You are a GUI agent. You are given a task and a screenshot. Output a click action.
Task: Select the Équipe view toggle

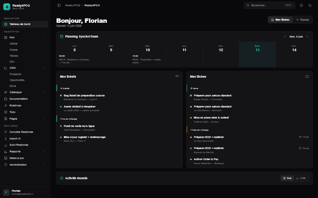coord(303,20)
